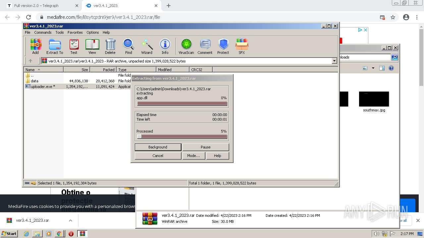Click the Pause extraction button
The width and height of the screenshot is (424, 238).
point(205,147)
